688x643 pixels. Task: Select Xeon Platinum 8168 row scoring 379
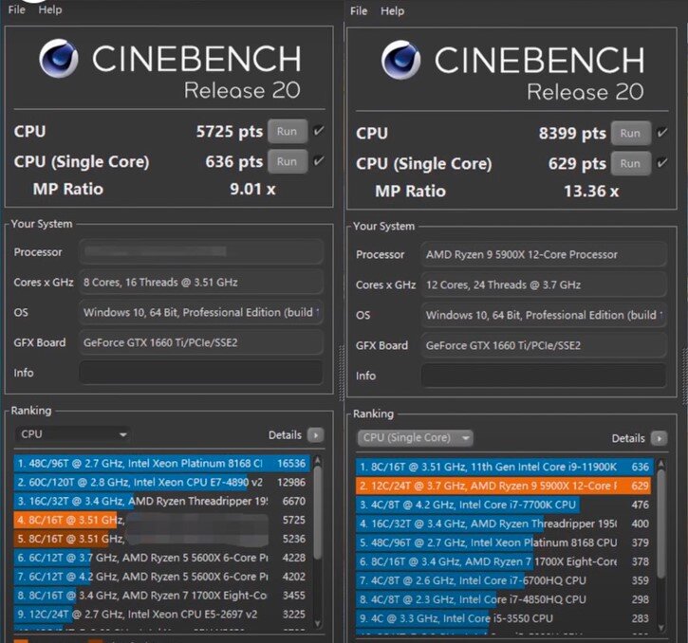pos(505,542)
